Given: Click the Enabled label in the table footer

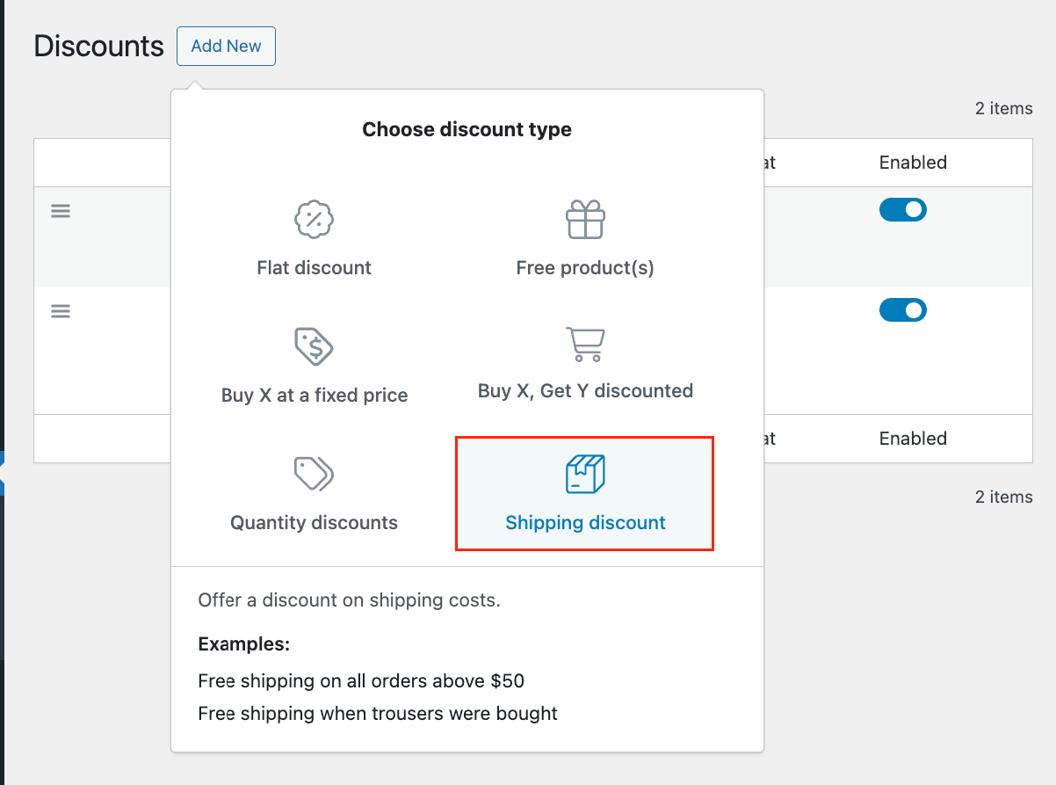Looking at the screenshot, I should 913,439.
